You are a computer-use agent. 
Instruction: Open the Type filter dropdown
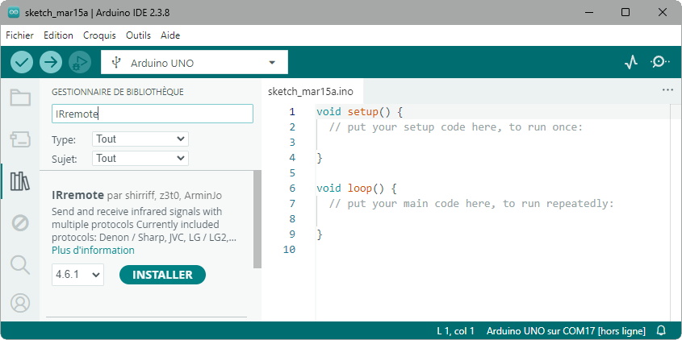tap(140, 139)
